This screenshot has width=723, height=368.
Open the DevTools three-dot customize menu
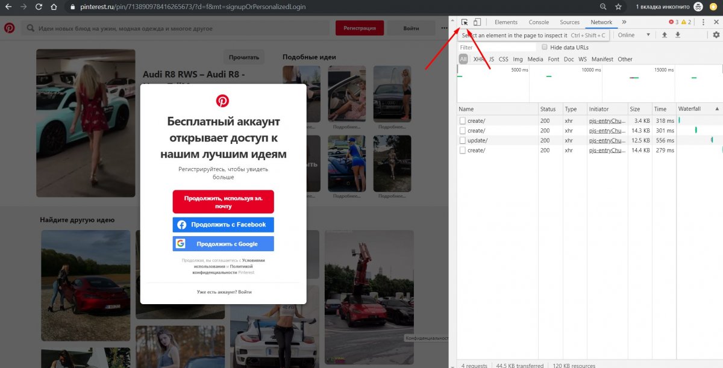[x=703, y=22]
